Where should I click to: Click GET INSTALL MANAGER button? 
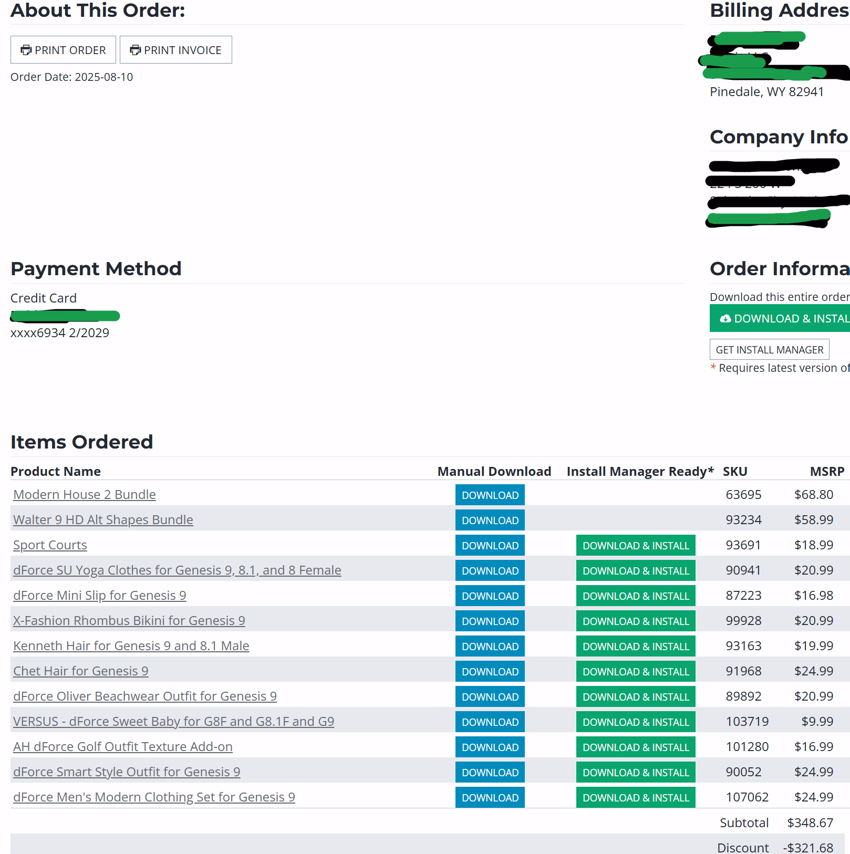(770, 350)
